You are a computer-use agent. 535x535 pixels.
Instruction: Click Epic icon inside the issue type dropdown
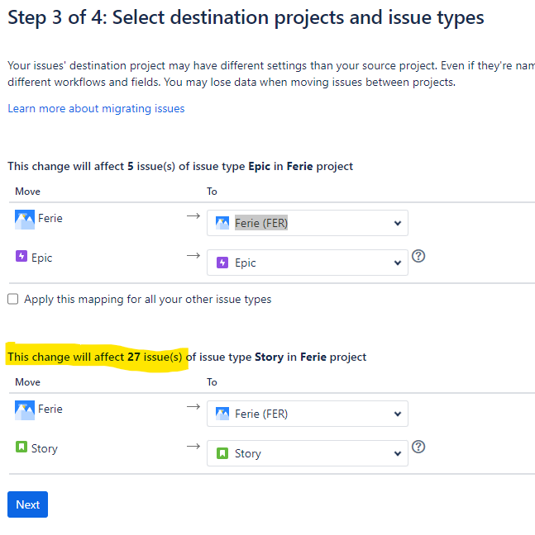click(x=222, y=263)
